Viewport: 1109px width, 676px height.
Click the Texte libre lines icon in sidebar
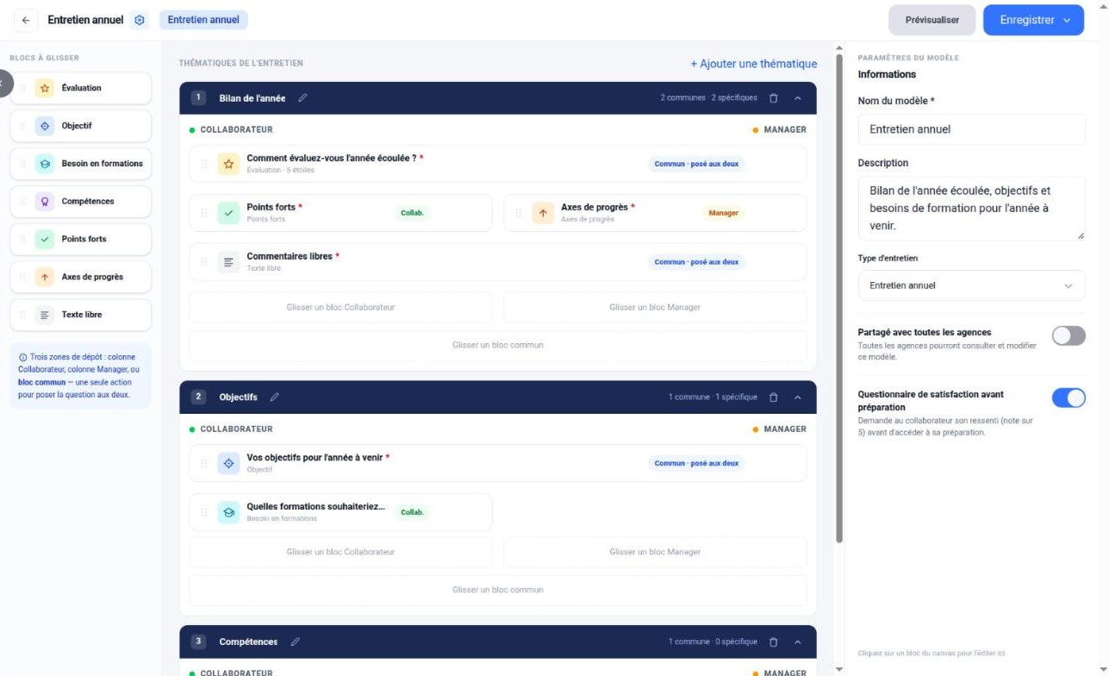point(46,315)
